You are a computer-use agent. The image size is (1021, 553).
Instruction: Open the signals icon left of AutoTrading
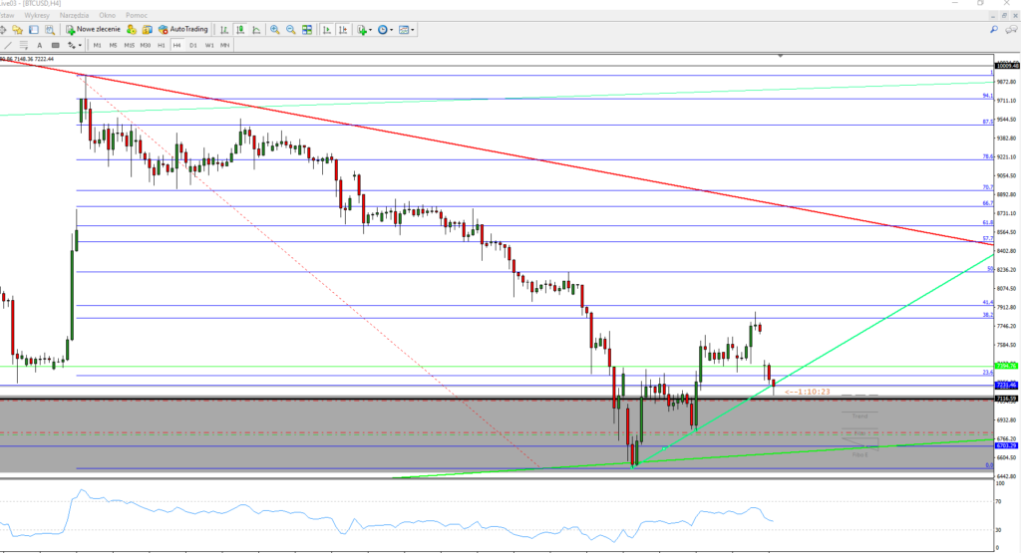coord(148,29)
